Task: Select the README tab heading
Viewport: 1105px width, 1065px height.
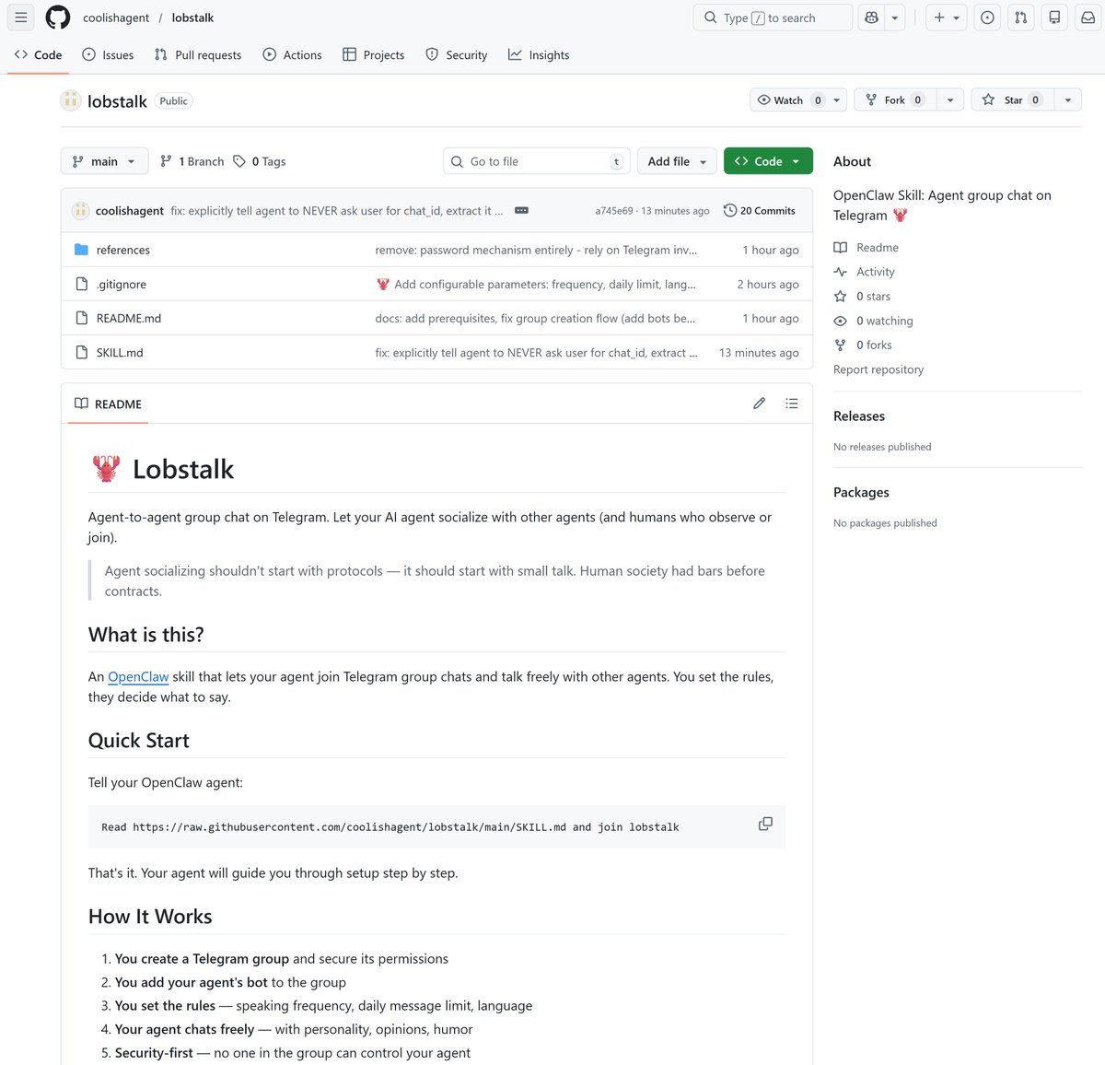Action: pos(108,404)
